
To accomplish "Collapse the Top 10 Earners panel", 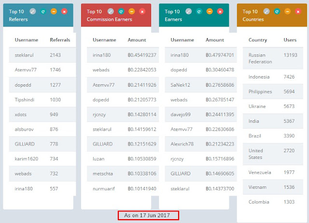I will coord(210,12).
